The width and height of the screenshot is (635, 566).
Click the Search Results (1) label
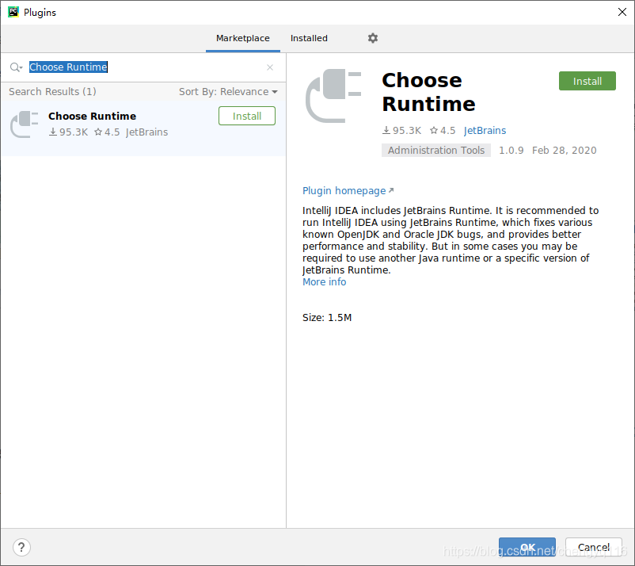(x=52, y=92)
